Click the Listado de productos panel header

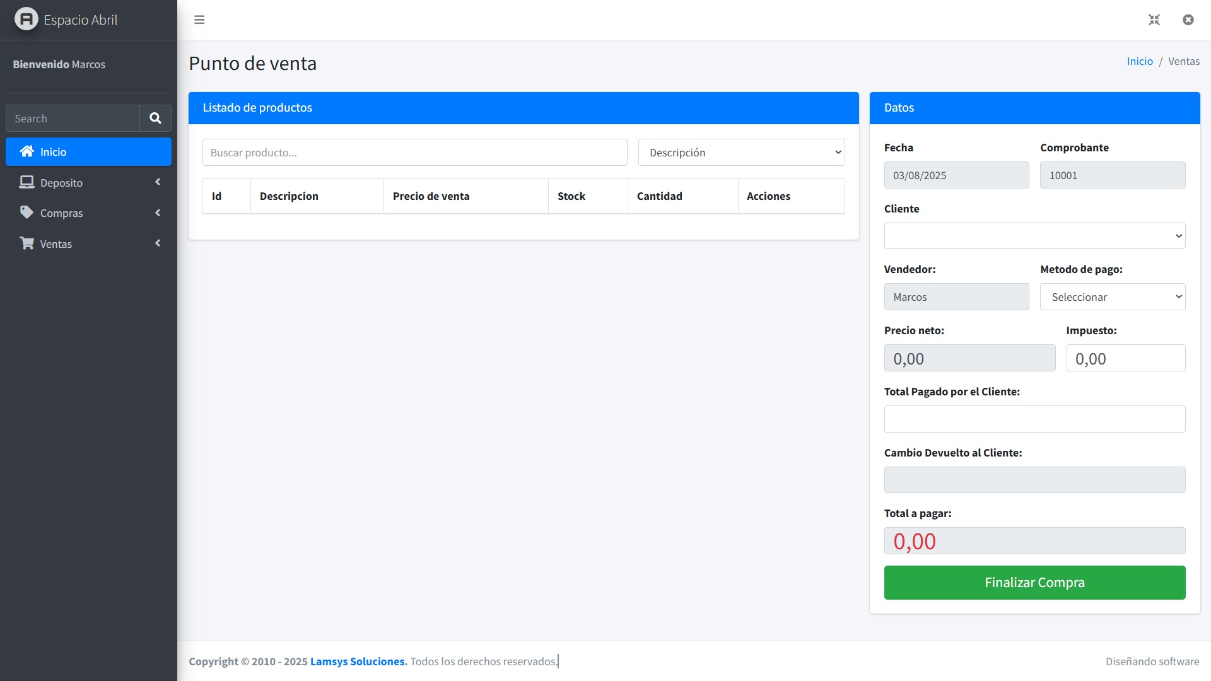point(524,108)
